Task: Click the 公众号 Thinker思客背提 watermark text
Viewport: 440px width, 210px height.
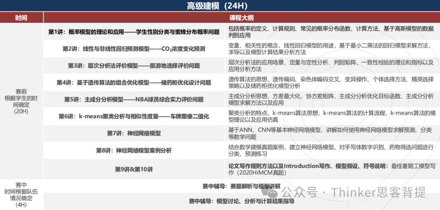Action: click(x=354, y=192)
